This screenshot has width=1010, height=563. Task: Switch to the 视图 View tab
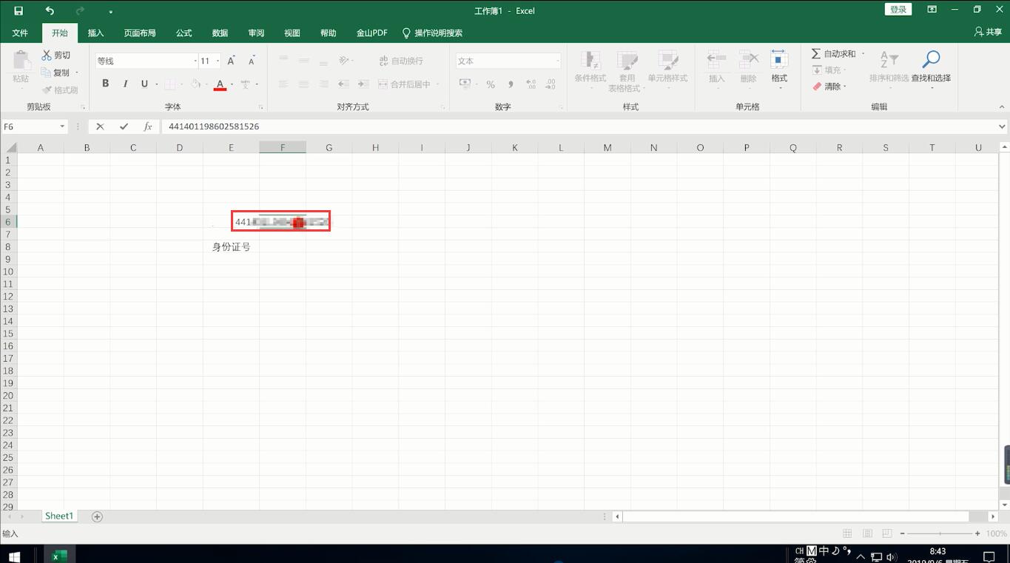click(292, 33)
